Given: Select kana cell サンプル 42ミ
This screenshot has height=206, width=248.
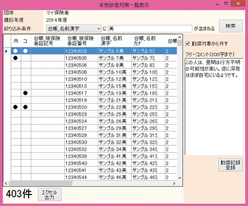Looking at the screenshot, I should tap(148, 163).
